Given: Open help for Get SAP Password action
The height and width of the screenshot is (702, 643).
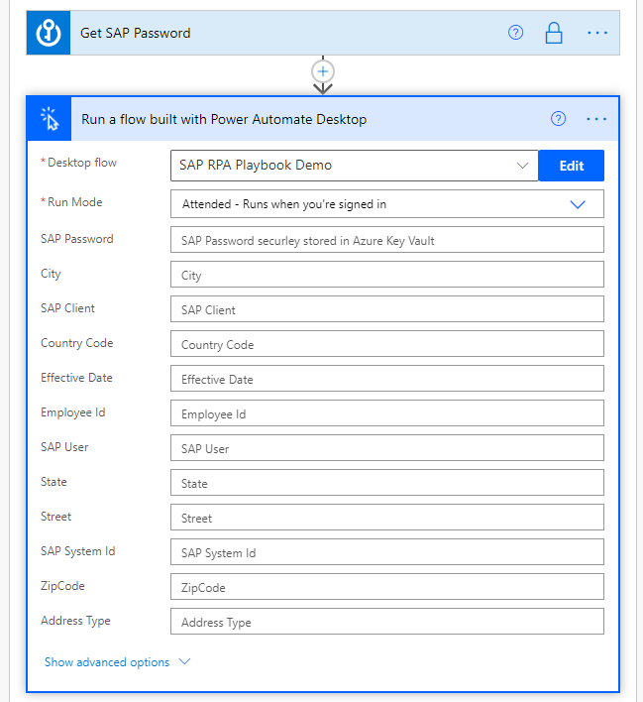Looking at the screenshot, I should [515, 33].
